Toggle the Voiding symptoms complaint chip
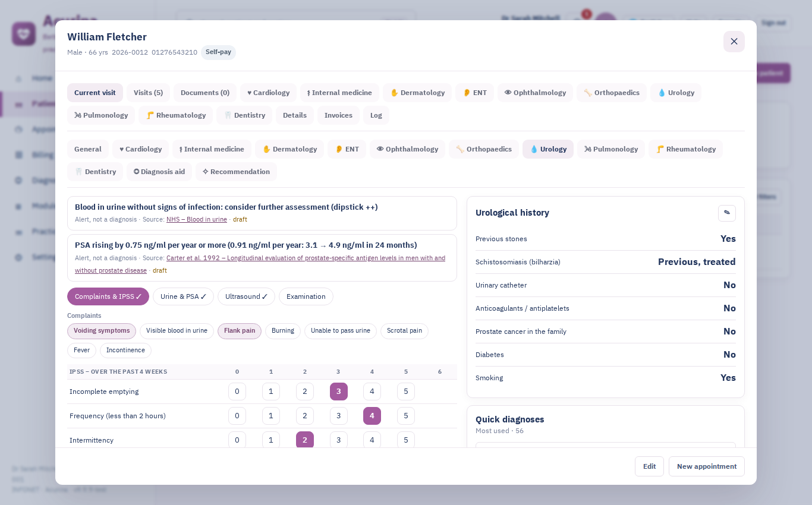 [x=102, y=331]
